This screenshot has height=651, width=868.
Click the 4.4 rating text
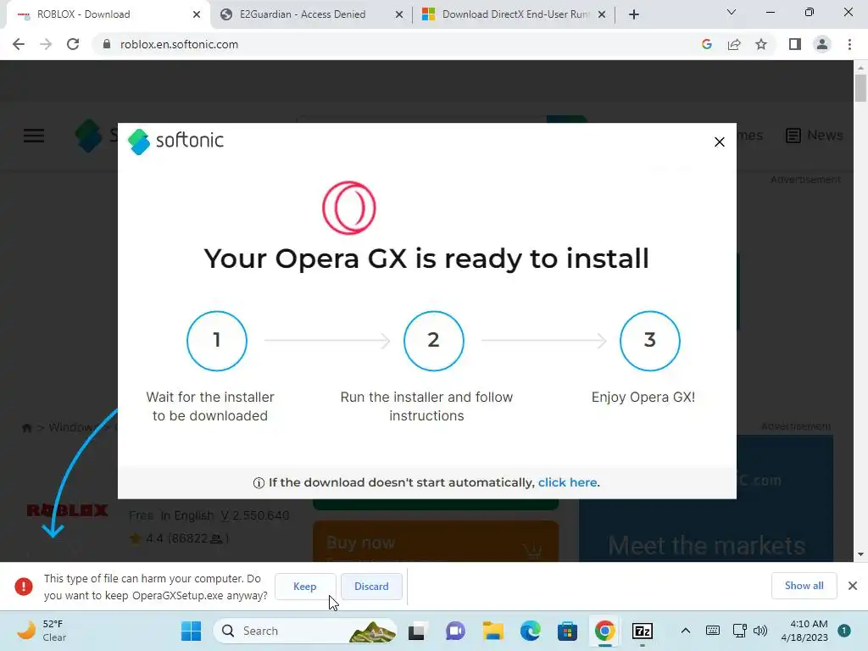187,538
